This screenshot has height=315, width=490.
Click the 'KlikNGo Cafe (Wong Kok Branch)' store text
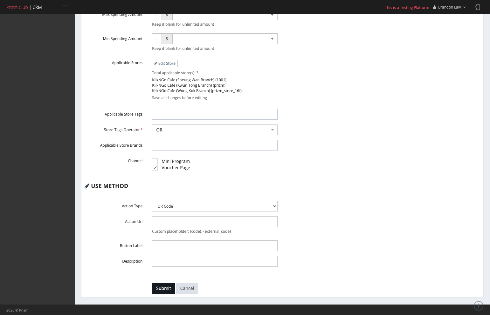(197, 91)
